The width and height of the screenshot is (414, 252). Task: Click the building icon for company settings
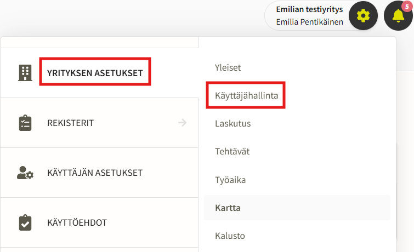(25, 72)
